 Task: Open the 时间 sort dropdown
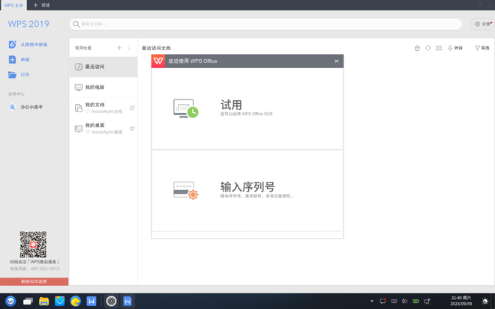pyautogui.click(x=455, y=48)
